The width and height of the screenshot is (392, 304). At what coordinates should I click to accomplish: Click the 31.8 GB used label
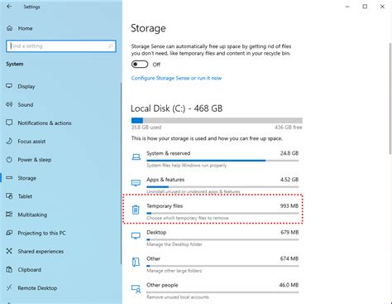tap(146, 128)
